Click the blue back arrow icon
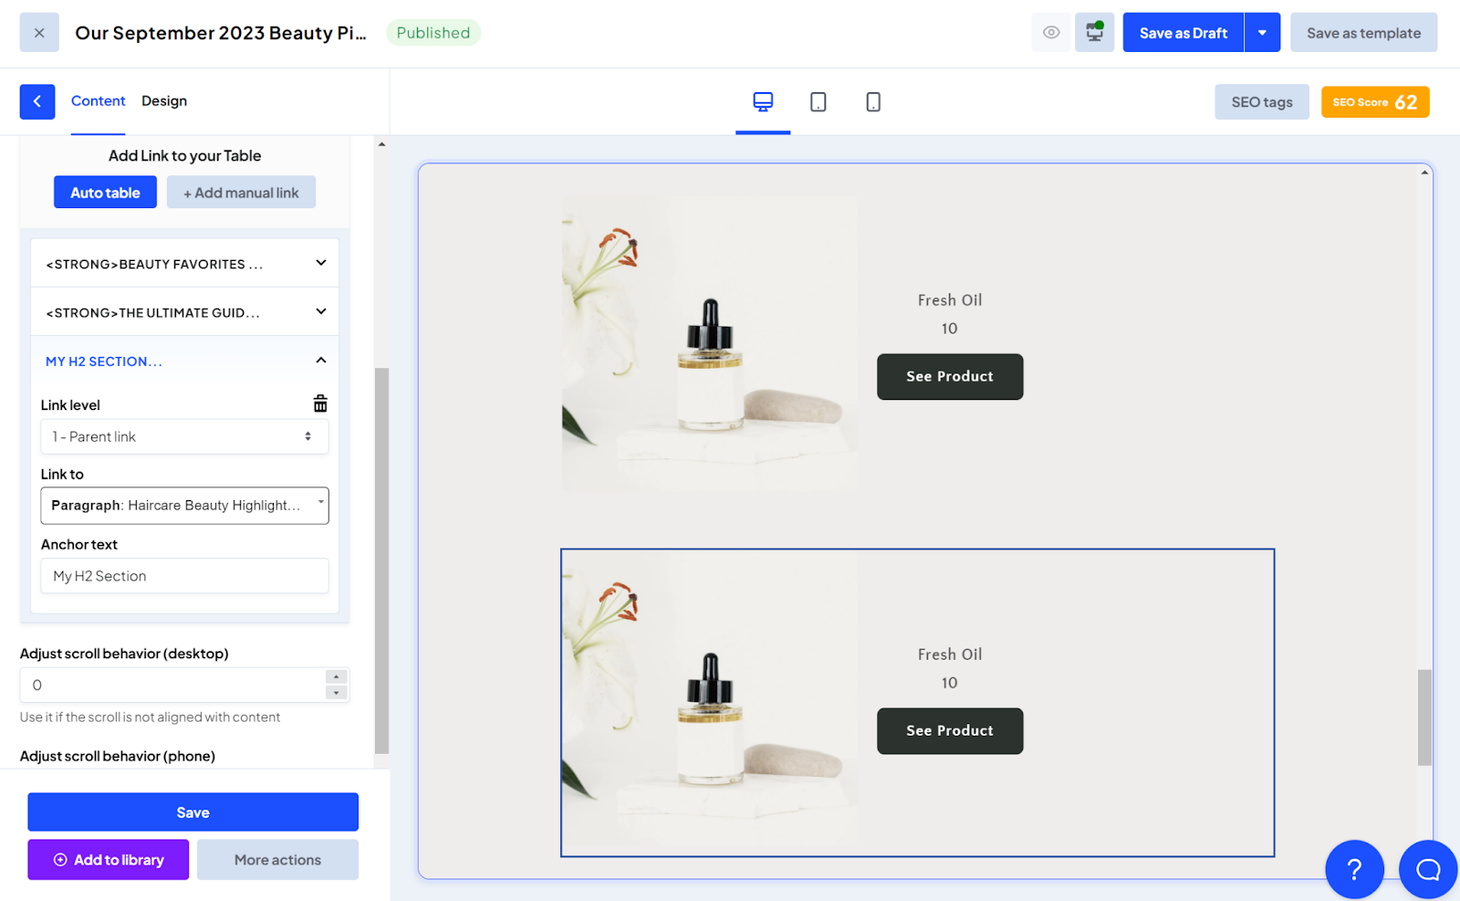 click(x=37, y=101)
